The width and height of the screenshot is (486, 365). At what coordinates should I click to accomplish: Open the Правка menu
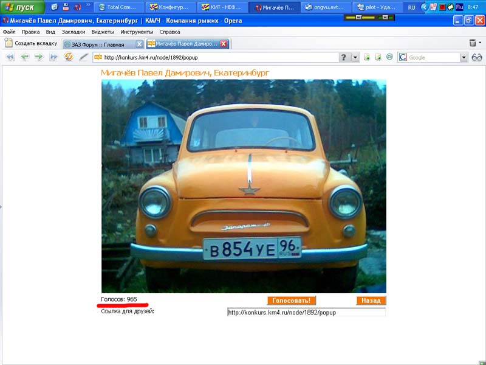point(31,32)
